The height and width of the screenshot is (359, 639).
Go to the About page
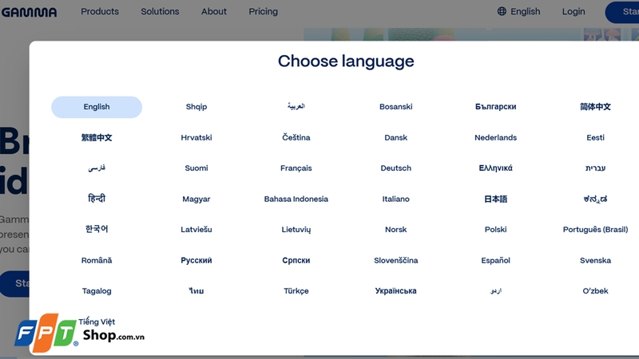[x=214, y=12]
